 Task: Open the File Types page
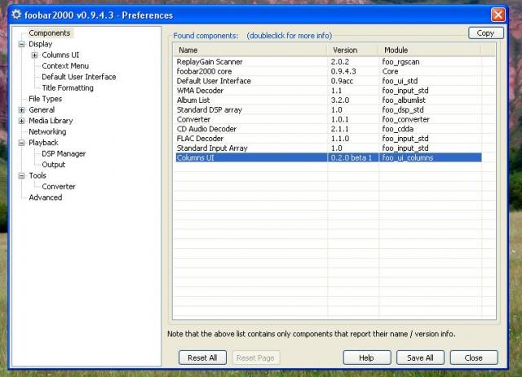click(x=46, y=99)
